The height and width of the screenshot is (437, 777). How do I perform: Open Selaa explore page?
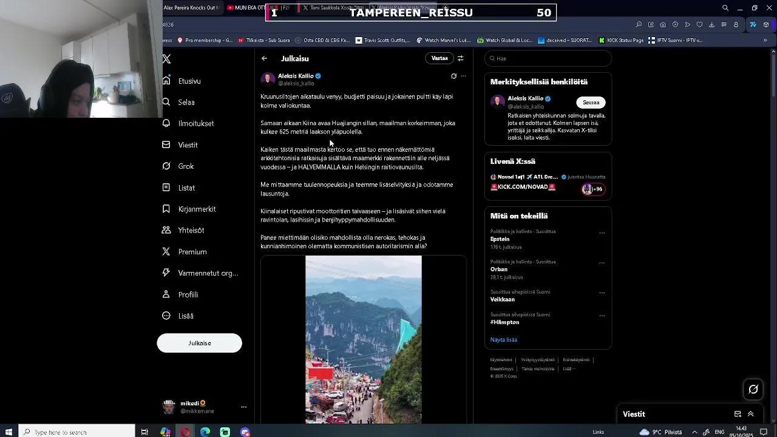tap(186, 102)
